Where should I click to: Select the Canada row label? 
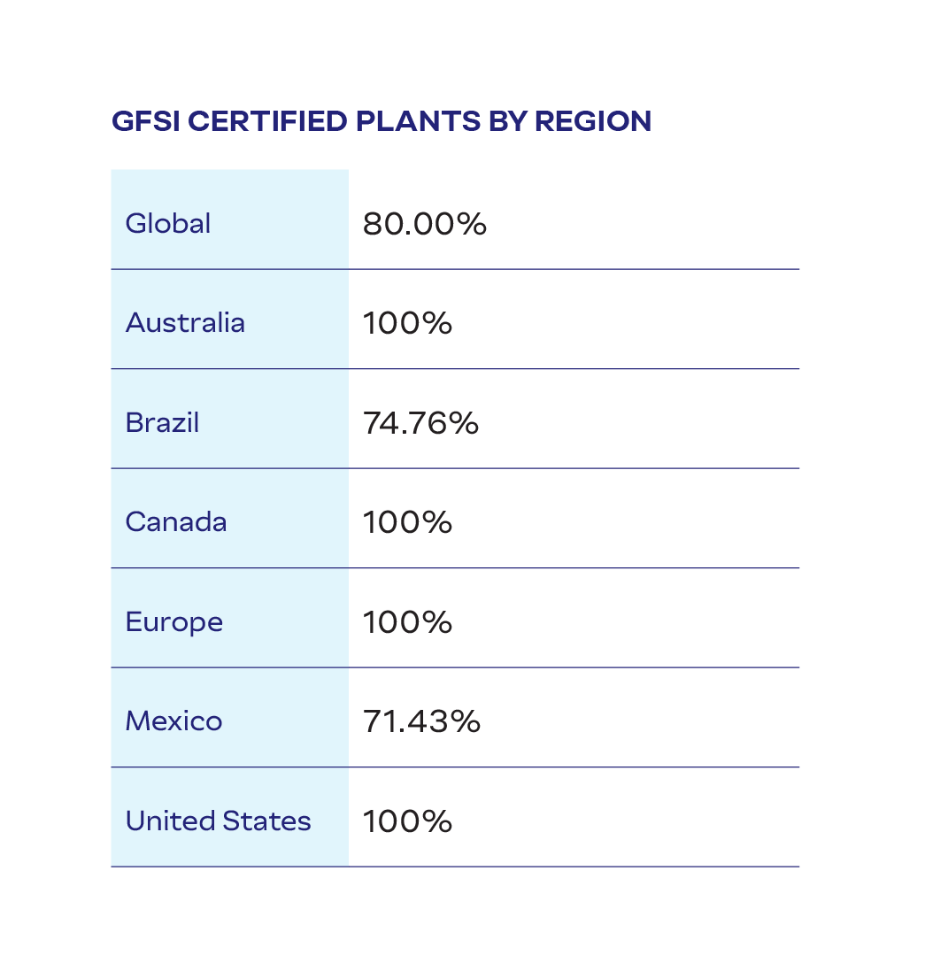pyautogui.click(x=176, y=521)
